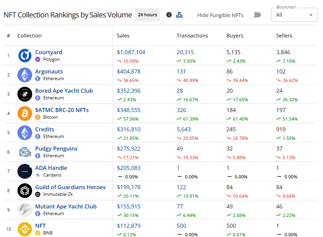Image resolution: width=323 pixels, height=237 pixels.
Task: Sort by the Sales column header
Action: click(123, 36)
